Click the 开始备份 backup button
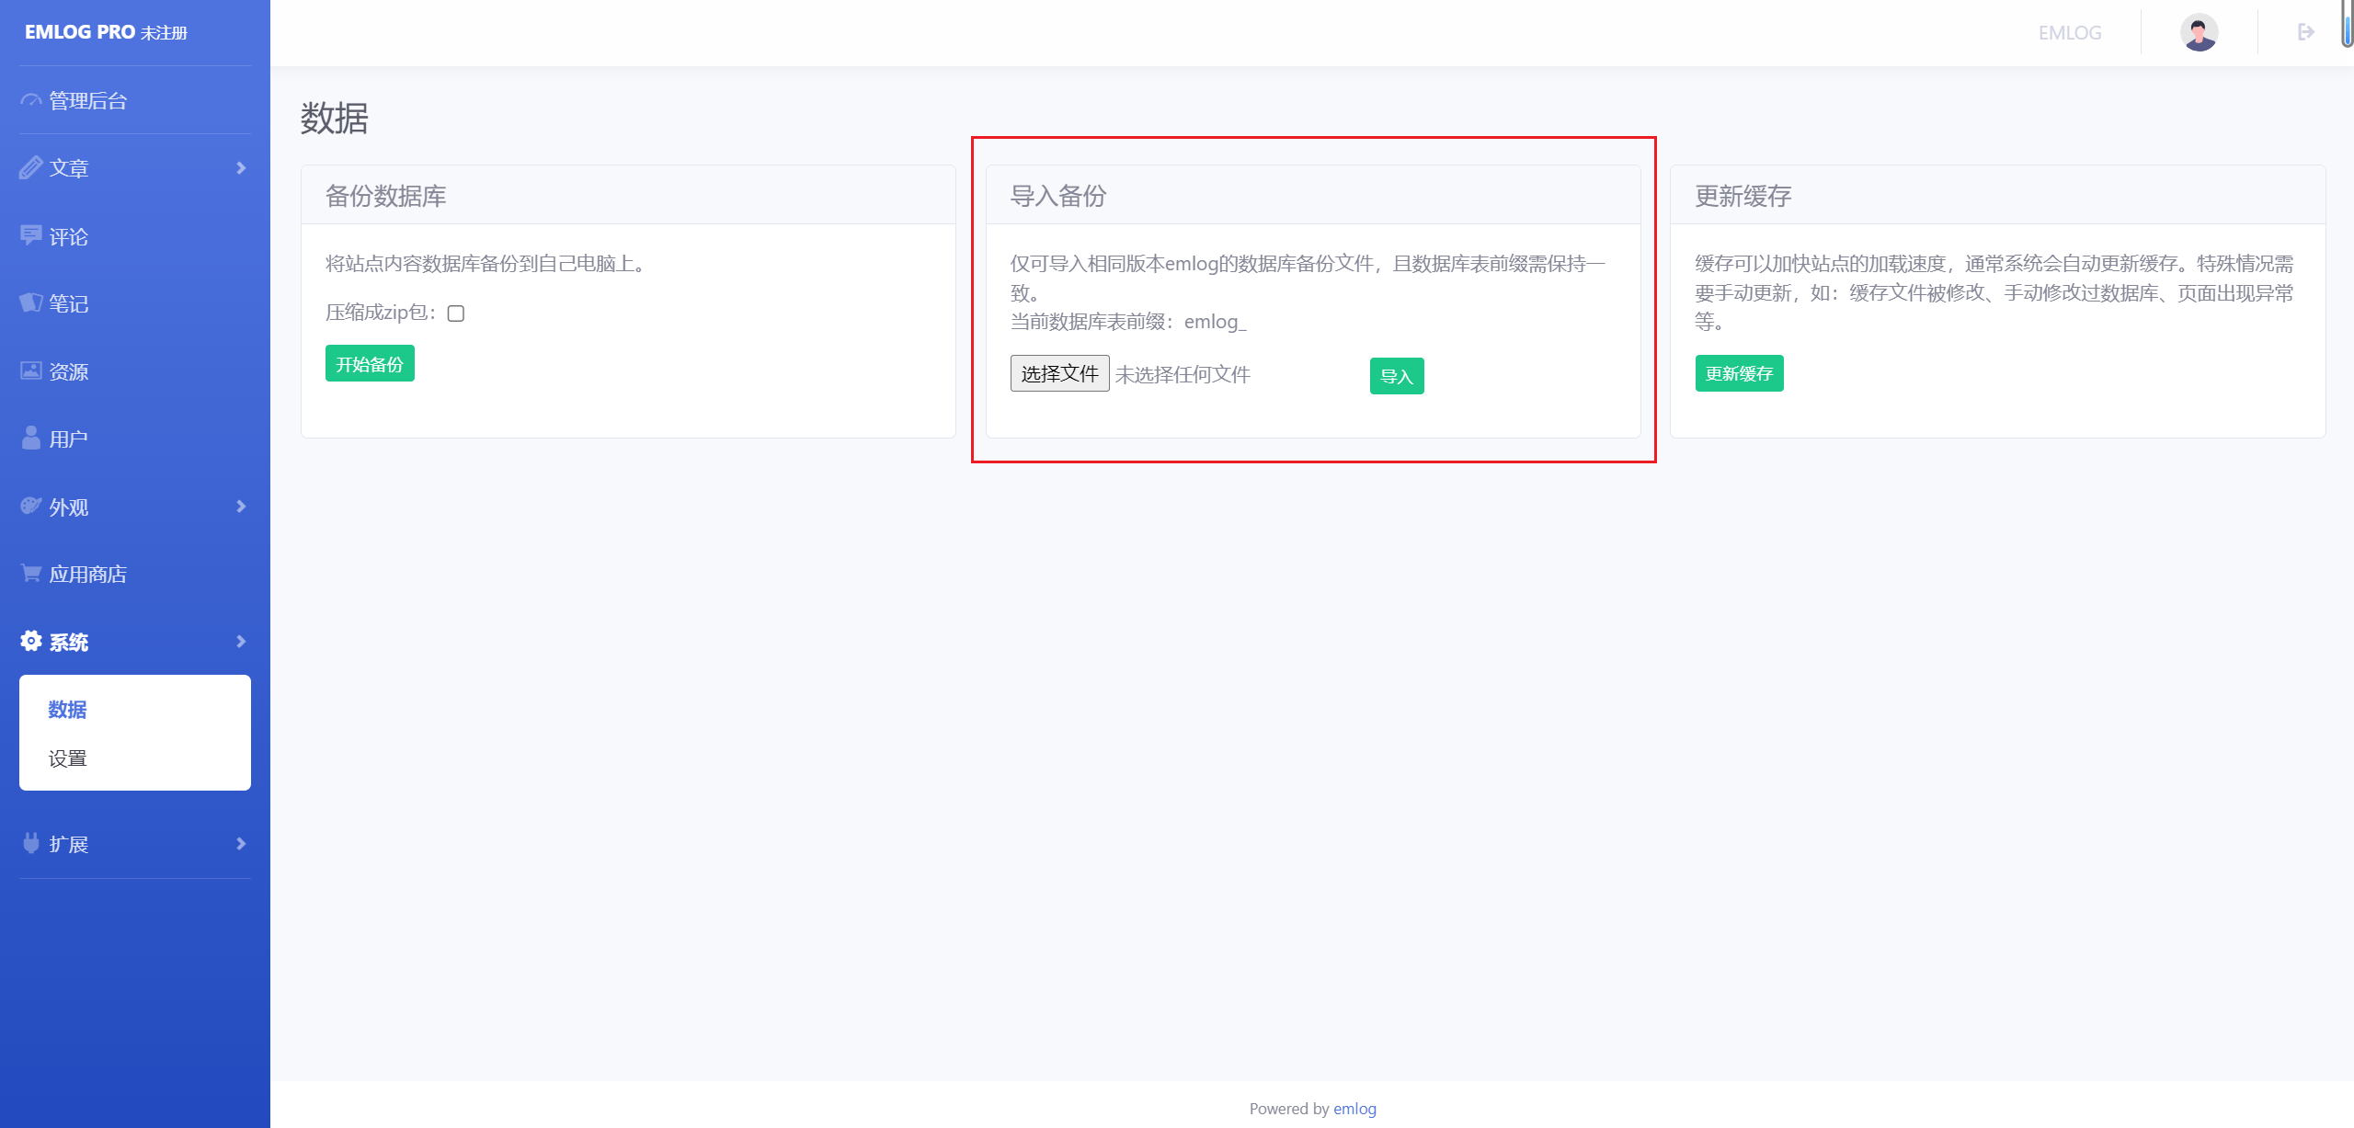Viewport: 2354px width, 1128px height. (370, 363)
